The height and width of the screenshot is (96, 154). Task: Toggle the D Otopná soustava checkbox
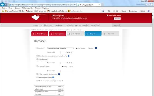37,59
